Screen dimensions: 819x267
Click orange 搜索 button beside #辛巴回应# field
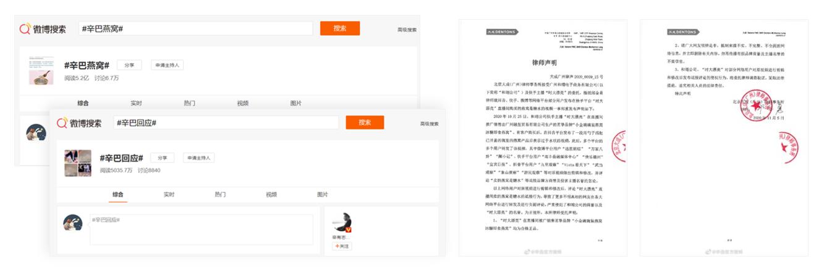click(x=365, y=122)
